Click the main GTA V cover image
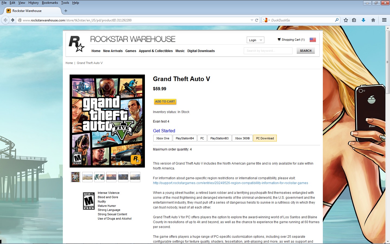This screenshot has width=390, height=244. click(107, 121)
